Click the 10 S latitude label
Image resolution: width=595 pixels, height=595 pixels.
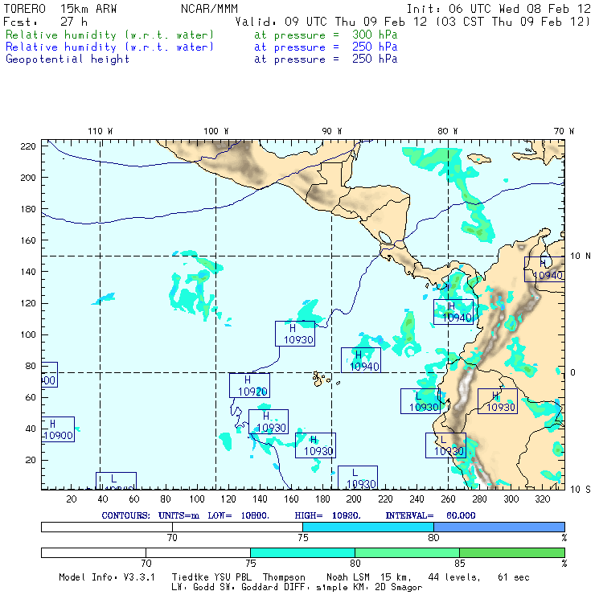click(x=580, y=490)
